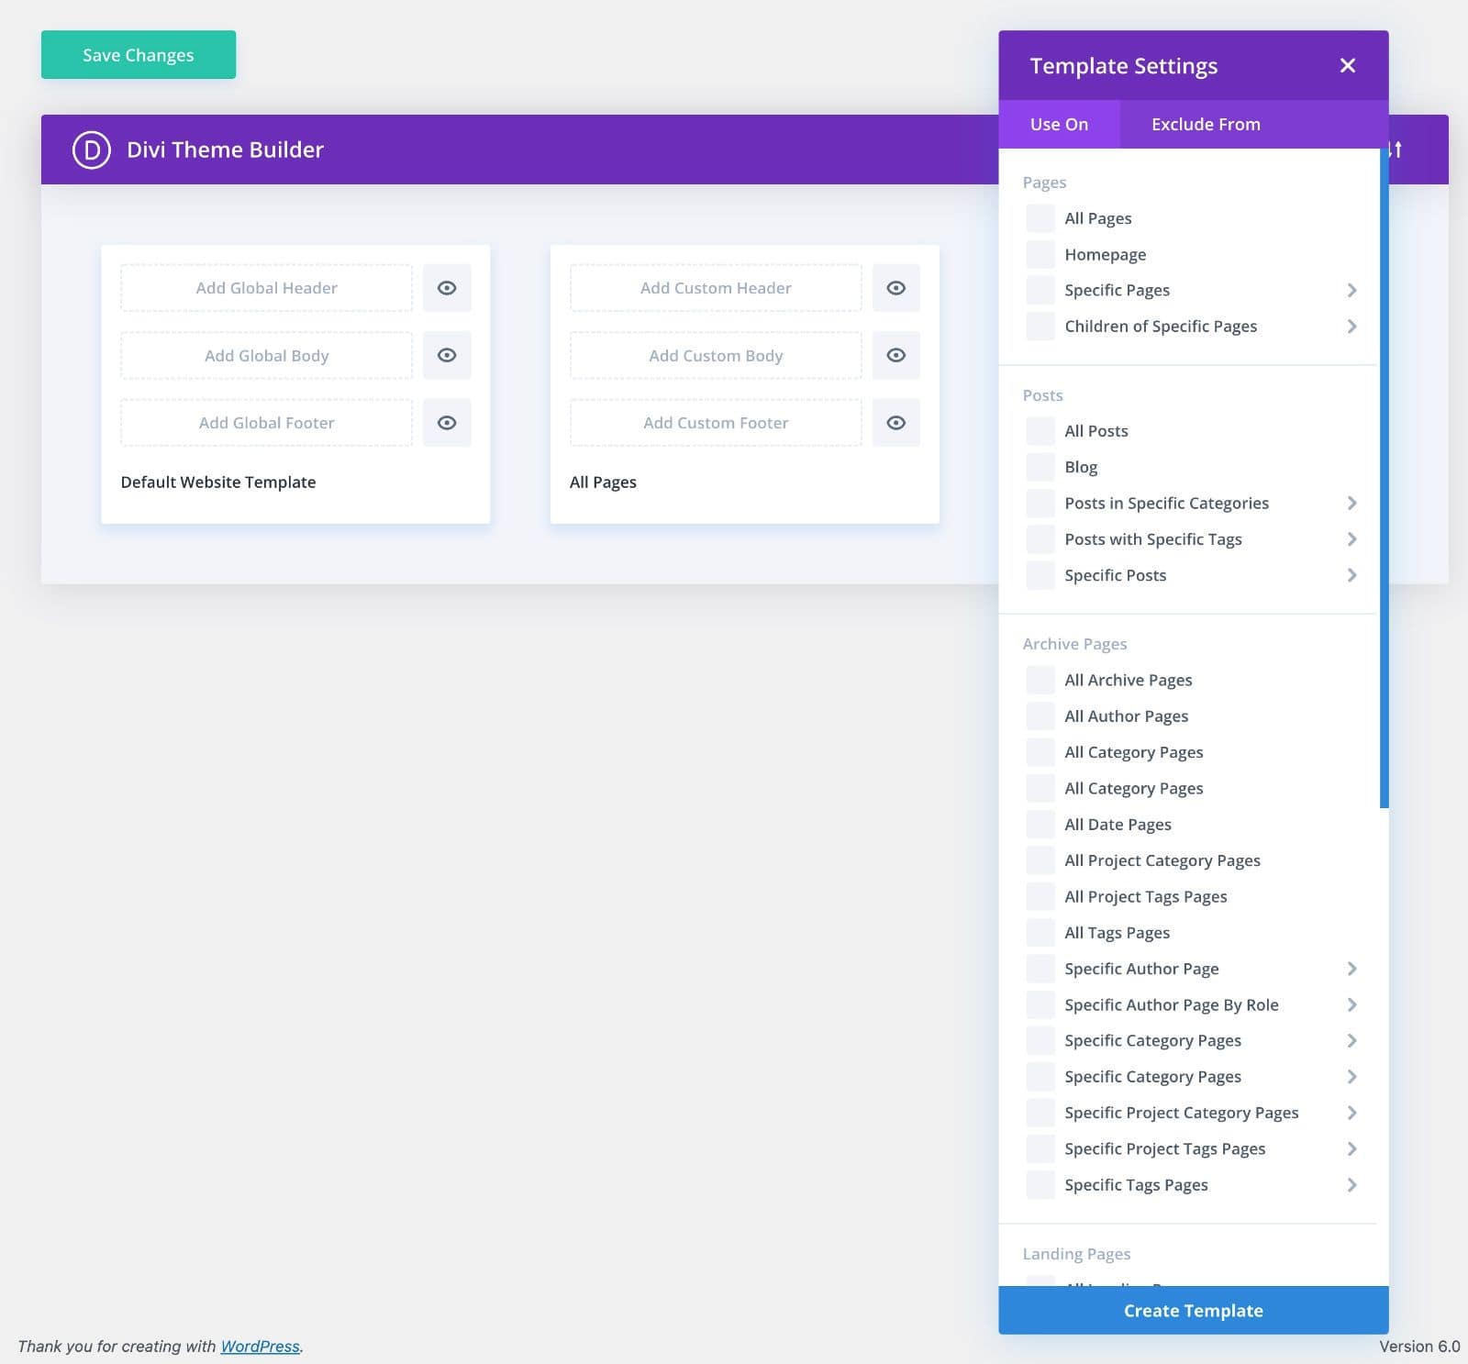Click the preview eye icon beside Add Custom Footer
Image resolution: width=1468 pixels, height=1364 pixels.
tap(896, 423)
